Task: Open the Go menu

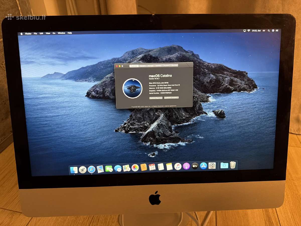Action: (54, 33)
